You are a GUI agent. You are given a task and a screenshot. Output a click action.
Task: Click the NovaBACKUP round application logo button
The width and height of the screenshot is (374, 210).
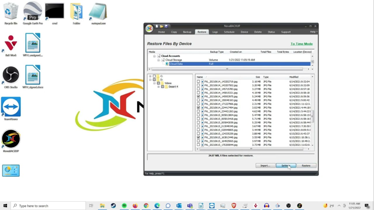point(149,29)
